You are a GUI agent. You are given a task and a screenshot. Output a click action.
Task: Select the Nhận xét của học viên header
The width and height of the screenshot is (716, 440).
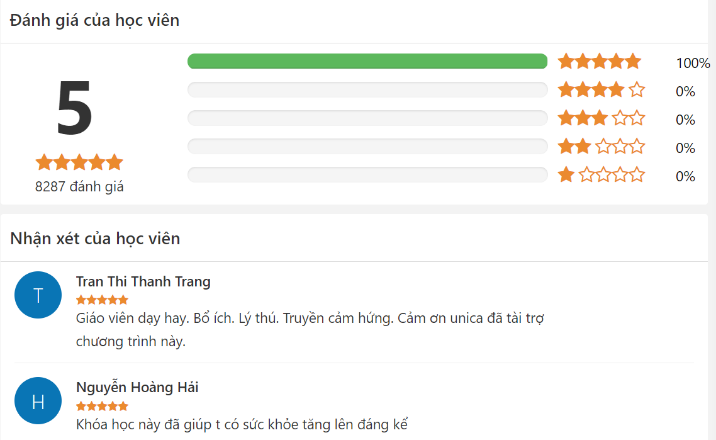pos(94,239)
